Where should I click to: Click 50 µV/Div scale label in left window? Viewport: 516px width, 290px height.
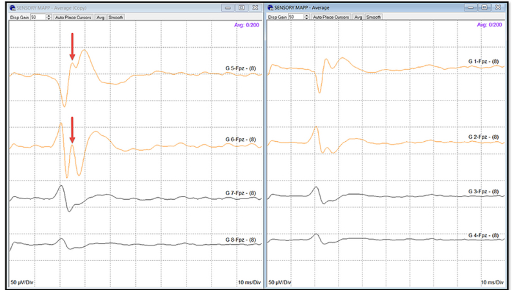(22, 282)
